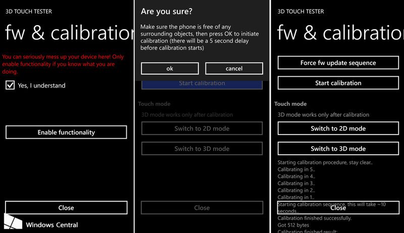Click dimmed Switch to 3D mode button
The height and width of the screenshot is (233, 404).
202,149
